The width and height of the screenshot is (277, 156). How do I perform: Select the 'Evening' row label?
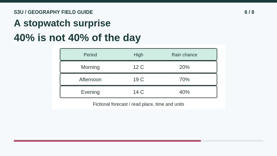90,92
